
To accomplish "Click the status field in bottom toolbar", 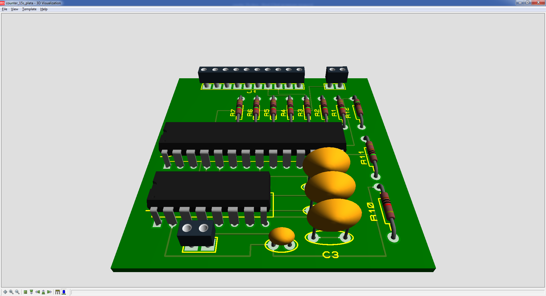I will (x=308, y=292).
